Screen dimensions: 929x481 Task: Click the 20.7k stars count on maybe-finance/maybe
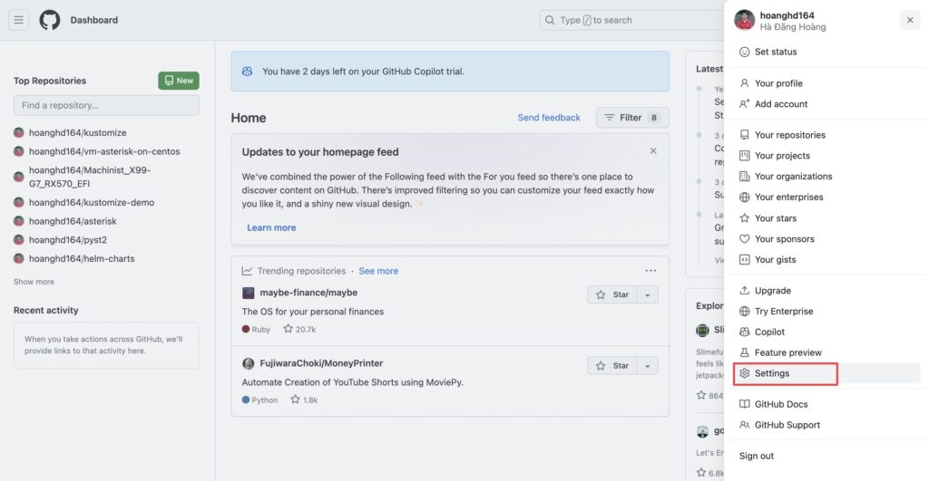click(299, 329)
